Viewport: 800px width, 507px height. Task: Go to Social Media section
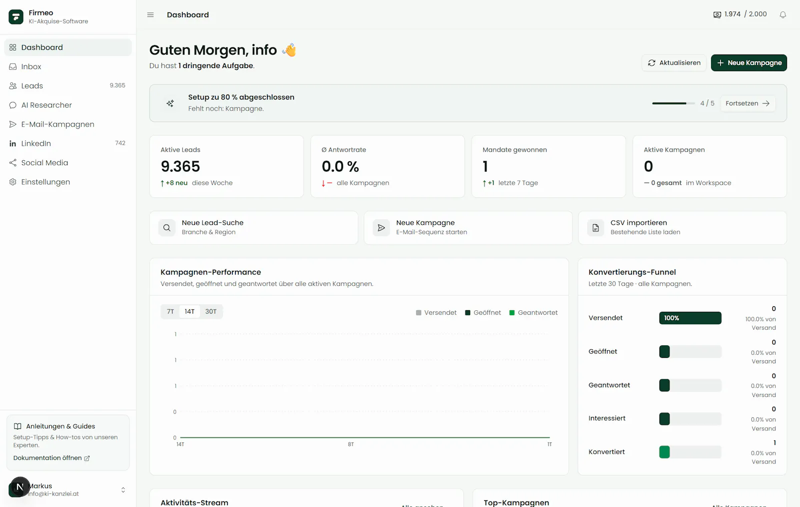pos(68,163)
